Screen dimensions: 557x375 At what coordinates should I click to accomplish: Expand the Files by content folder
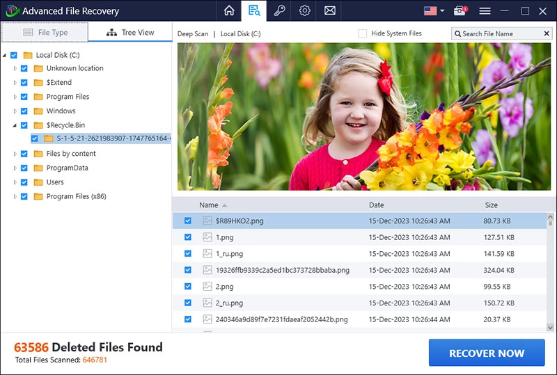point(15,154)
